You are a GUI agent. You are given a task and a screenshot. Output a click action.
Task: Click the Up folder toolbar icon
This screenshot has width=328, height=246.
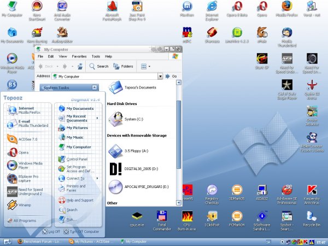pos(80,66)
